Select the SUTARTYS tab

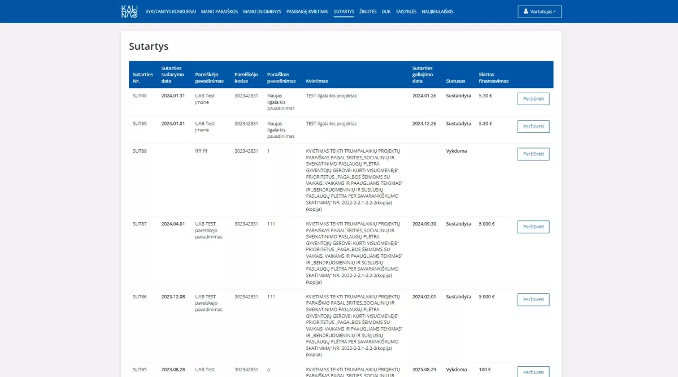tap(344, 11)
